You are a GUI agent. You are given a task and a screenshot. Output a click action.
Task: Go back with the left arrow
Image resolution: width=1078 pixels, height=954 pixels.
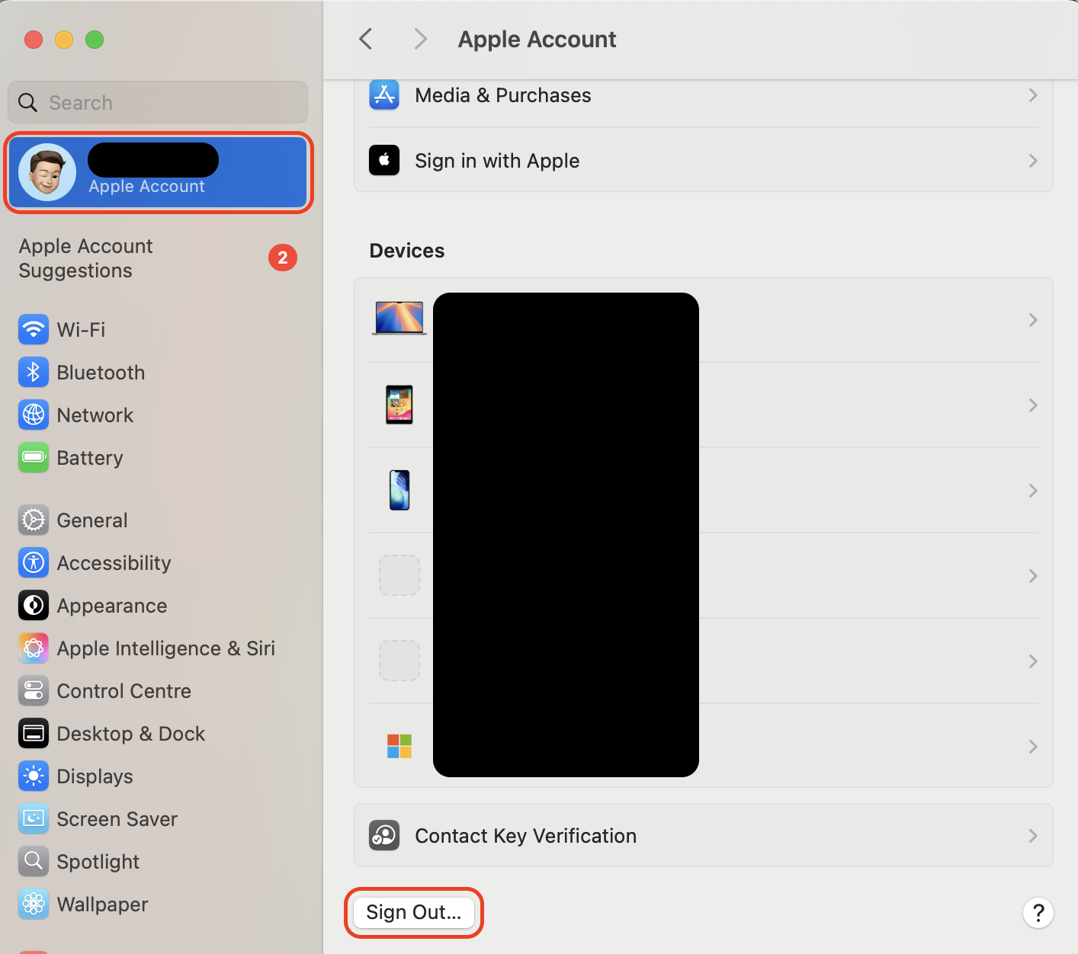coord(366,39)
